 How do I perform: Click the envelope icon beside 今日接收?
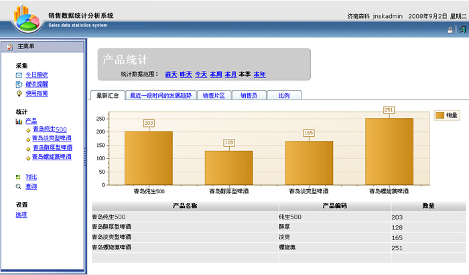(19, 75)
